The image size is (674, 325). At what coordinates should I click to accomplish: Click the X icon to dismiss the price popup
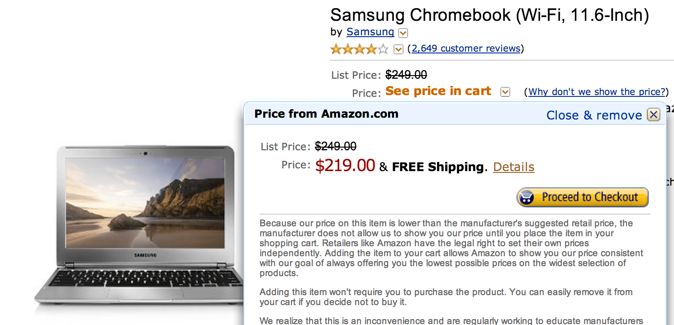[654, 115]
